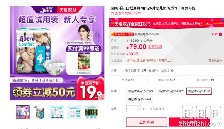Click the magnifier zoom icon on product image
224x129 pixels.
click(x=101, y=97)
